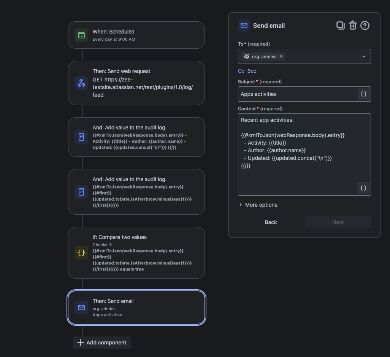Click the 'Subject (required)' label
The width and height of the screenshot is (390, 357).
[x=260, y=82]
